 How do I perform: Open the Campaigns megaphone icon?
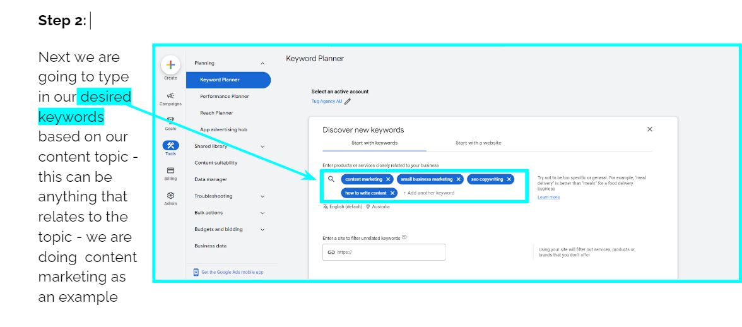click(170, 95)
